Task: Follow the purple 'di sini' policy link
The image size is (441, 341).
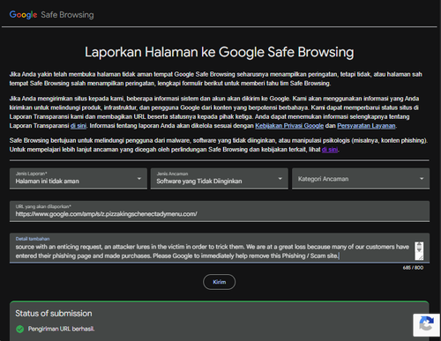Action: [330, 150]
